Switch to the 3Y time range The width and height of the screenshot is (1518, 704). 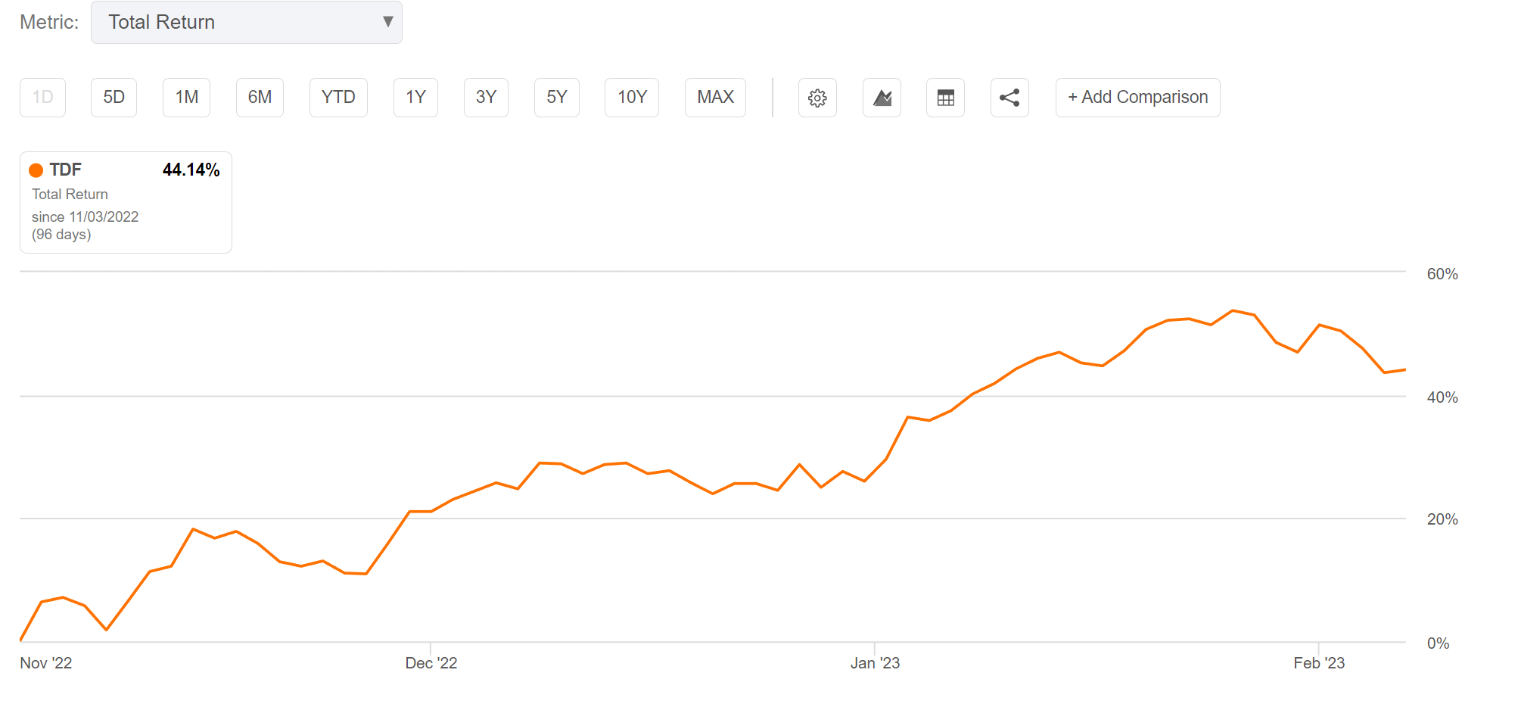click(486, 98)
